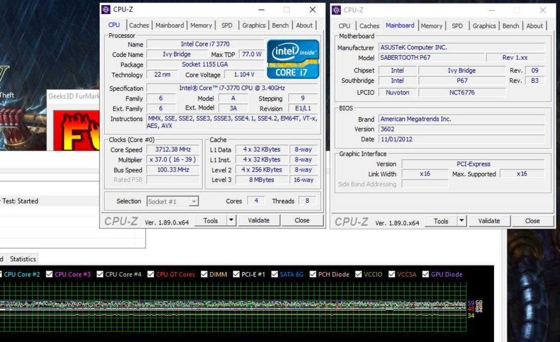
Task: Switch to Bench tab in right CPU-Z window
Action: coord(511,26)
